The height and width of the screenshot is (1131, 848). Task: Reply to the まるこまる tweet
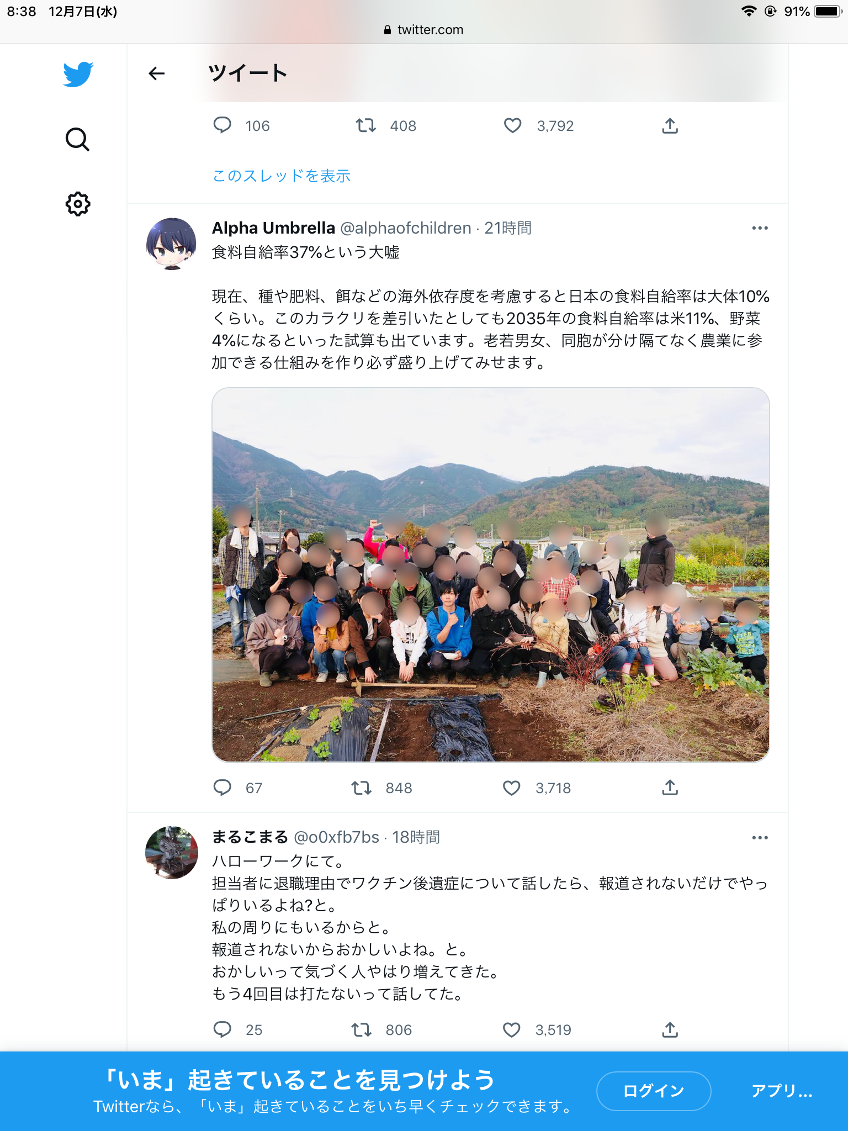tap(222, 1030)
